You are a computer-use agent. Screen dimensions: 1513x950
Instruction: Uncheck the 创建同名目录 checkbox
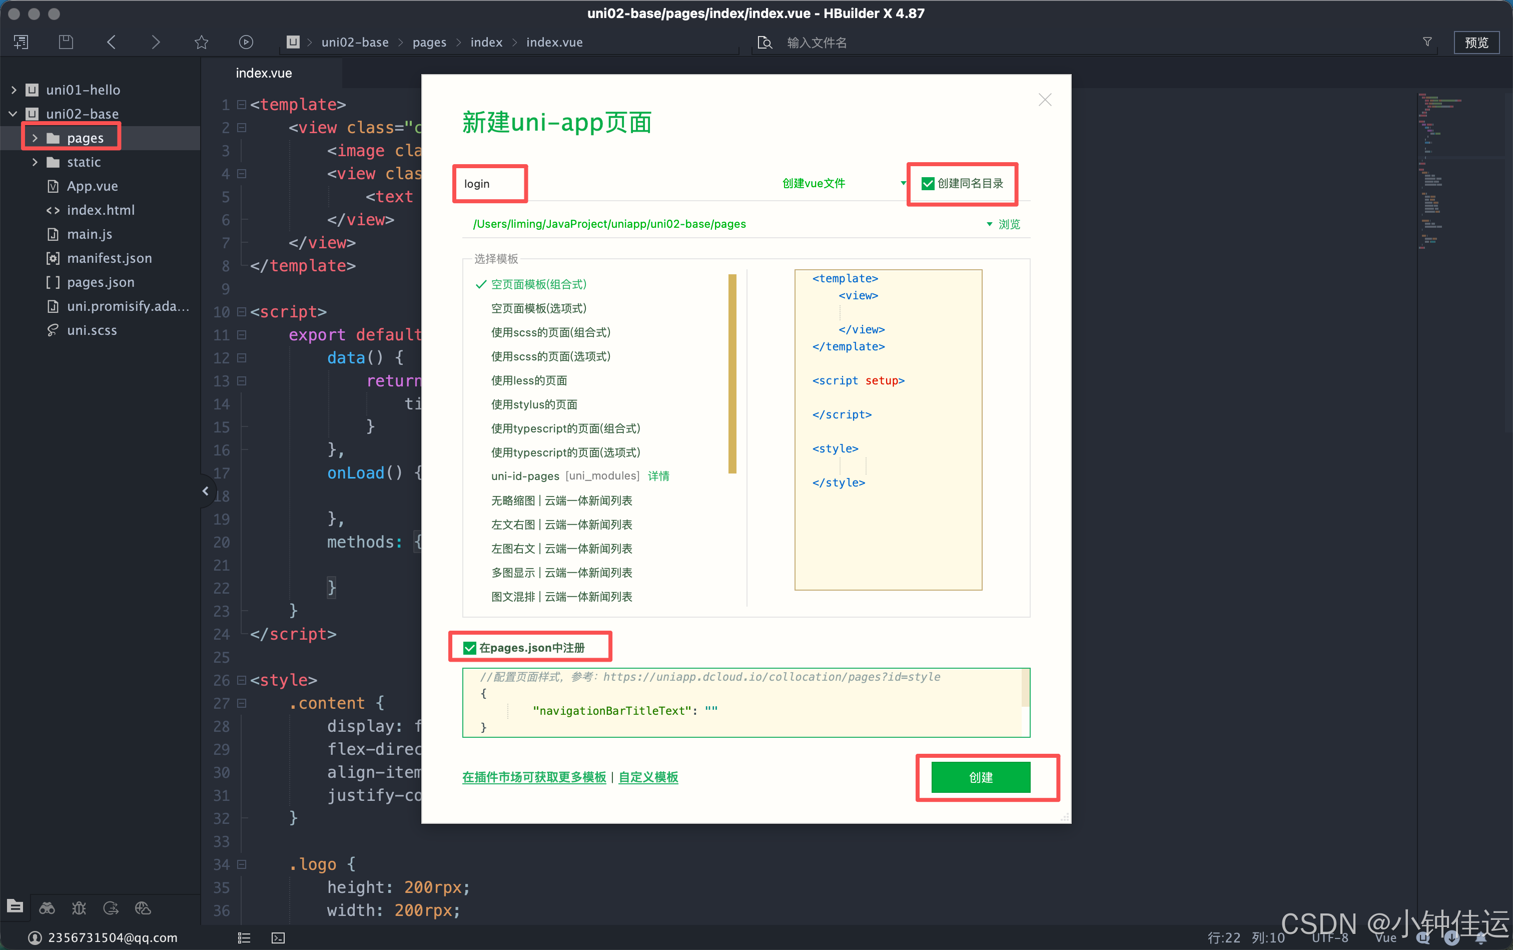point(928,184)
